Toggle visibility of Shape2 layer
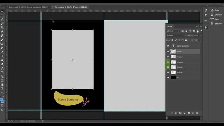Viewport: 224px width, 126px height. pos(168,67)
